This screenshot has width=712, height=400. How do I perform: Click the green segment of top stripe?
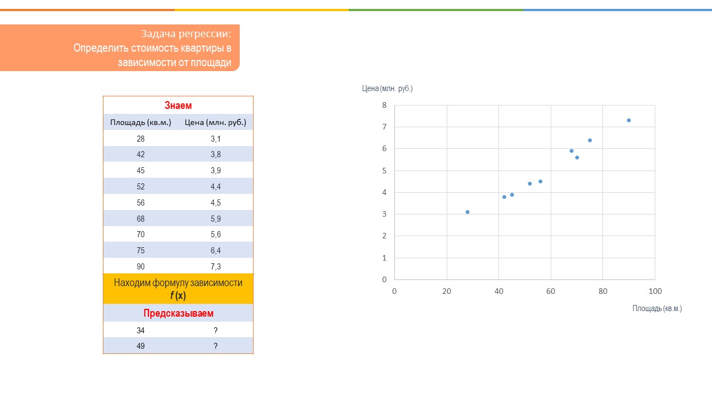436,9
